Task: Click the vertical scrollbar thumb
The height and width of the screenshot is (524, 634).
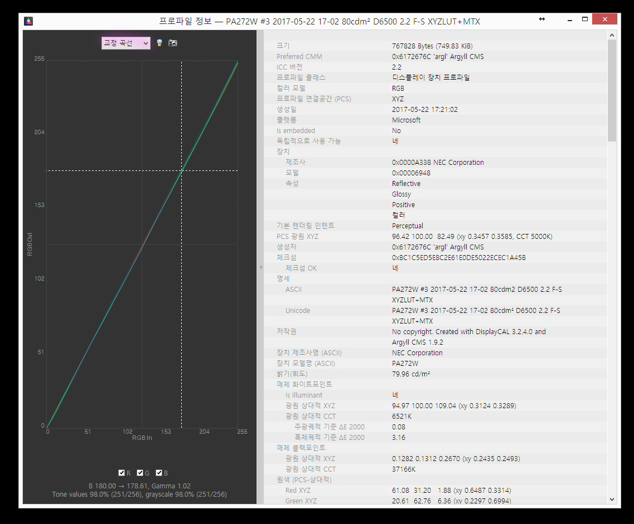Action: pos(612,89)
